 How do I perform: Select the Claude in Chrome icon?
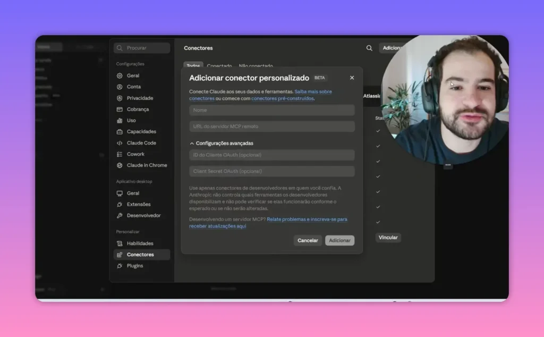[x=120, y=165]
